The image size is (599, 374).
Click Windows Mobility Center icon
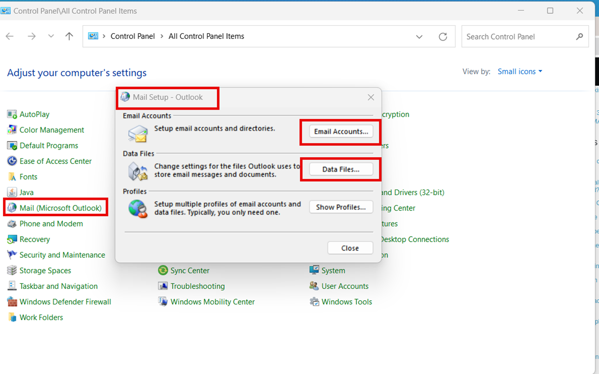point(163,302)
